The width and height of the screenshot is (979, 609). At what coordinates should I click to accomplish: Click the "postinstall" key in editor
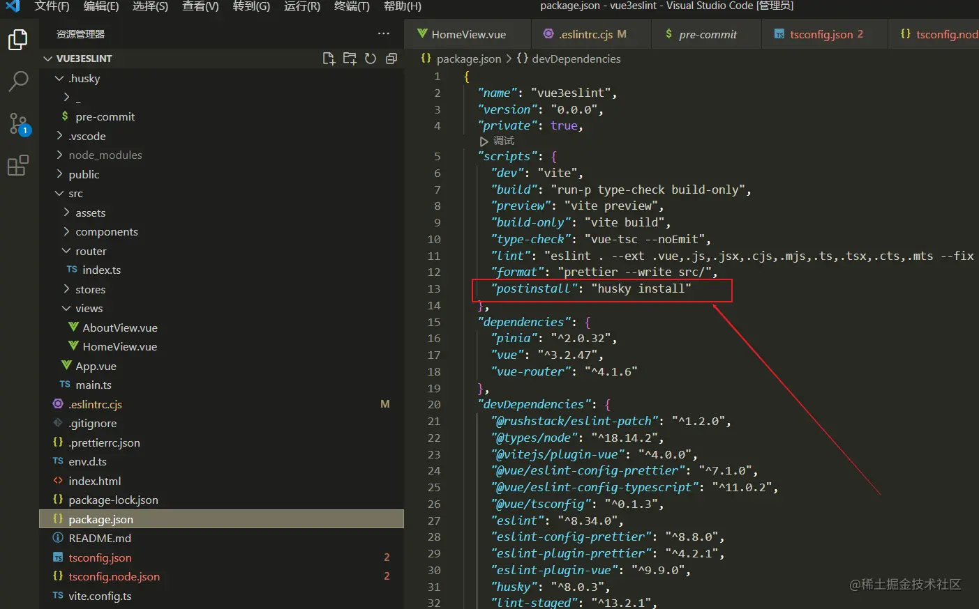(534, 288)
